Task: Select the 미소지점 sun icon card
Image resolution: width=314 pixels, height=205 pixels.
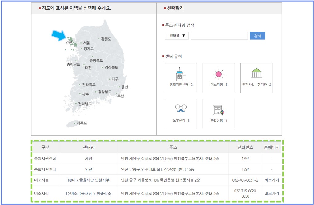Action: coord(219,78)
